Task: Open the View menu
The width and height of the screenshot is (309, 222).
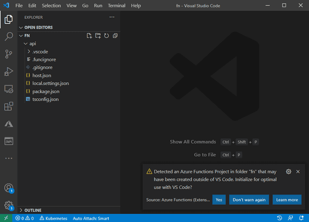Action: [71, 5]
